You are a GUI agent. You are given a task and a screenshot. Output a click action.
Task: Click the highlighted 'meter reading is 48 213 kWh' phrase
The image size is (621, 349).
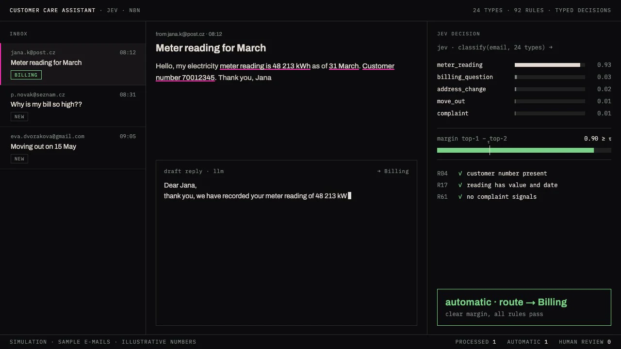click(265, 66)
